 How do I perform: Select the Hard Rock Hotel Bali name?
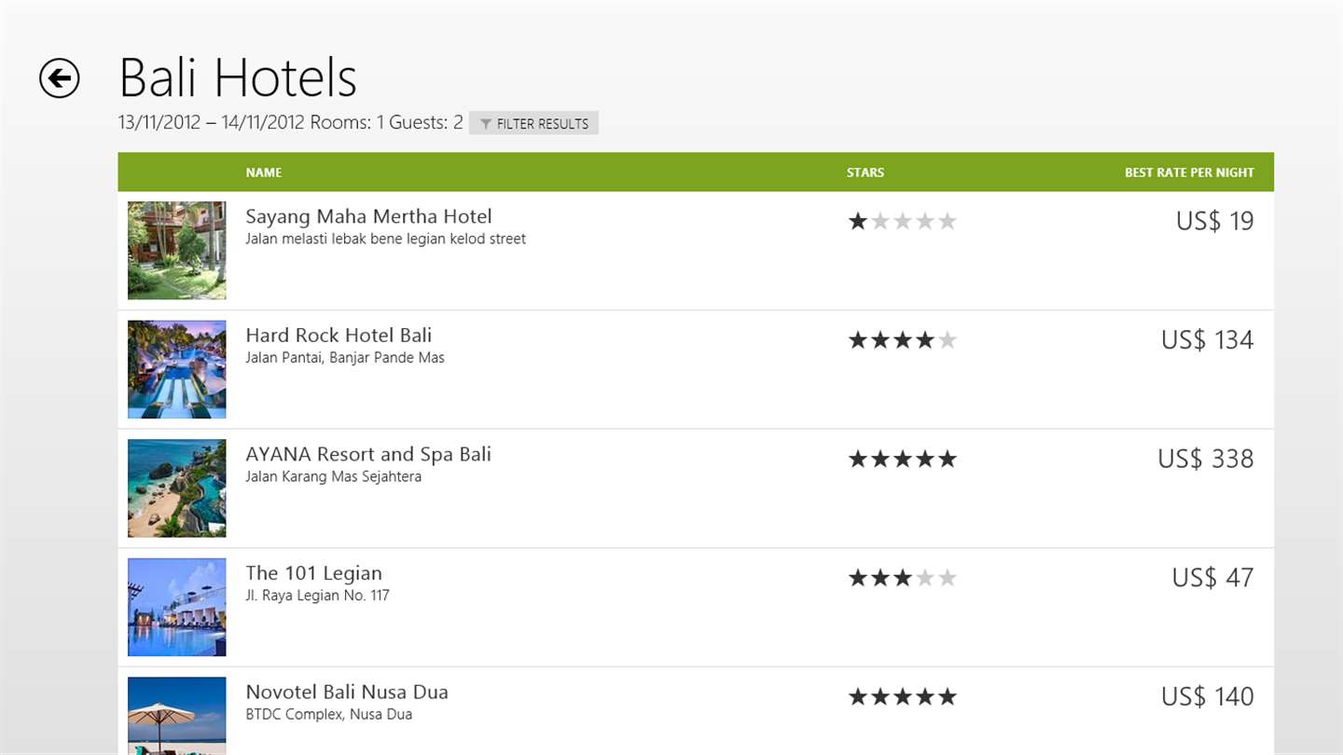(x=339, y=336)
